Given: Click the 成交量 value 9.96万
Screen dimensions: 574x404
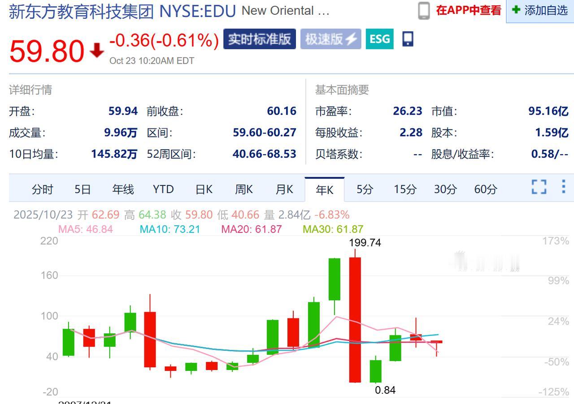Looking at the screenshot, I should click(121, 133).
